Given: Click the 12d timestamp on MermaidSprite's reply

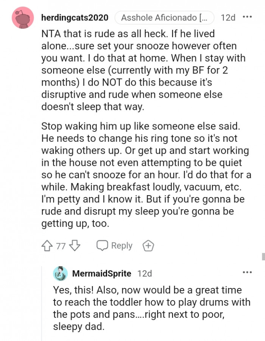Looking at the screenshot, I should 144,273.
